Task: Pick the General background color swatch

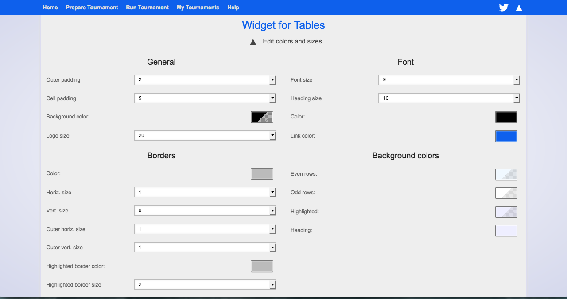Action: 262,117
